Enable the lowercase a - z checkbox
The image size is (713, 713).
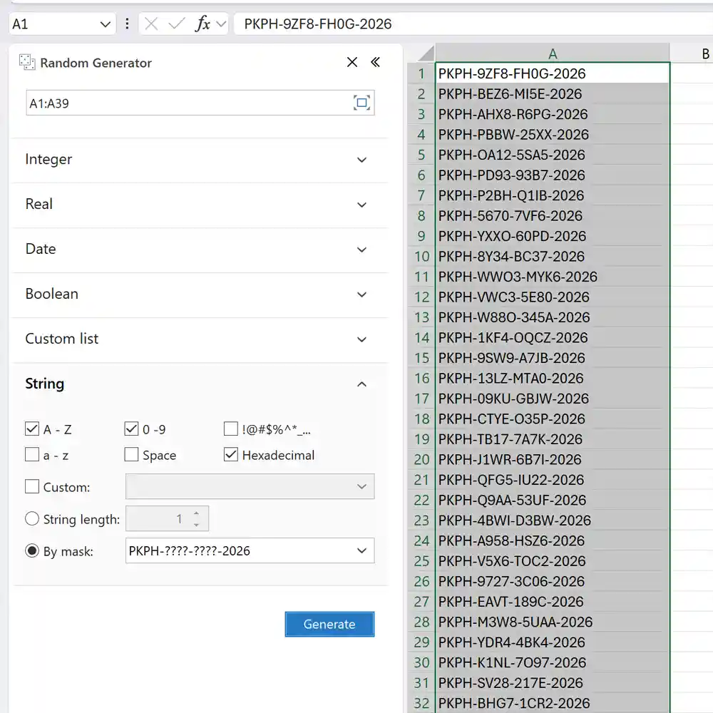click(x=32, y=455)
